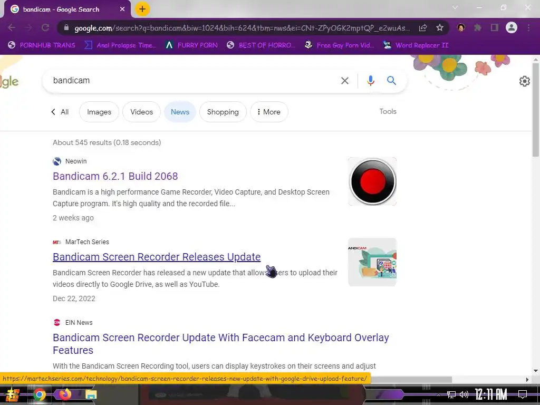Open Google quick settings gear
The image size is (540, 405).
tap(525, 81)
